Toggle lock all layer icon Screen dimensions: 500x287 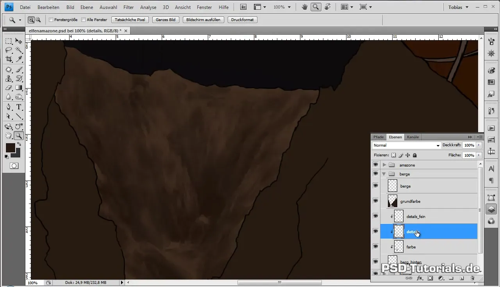(414, 155)
